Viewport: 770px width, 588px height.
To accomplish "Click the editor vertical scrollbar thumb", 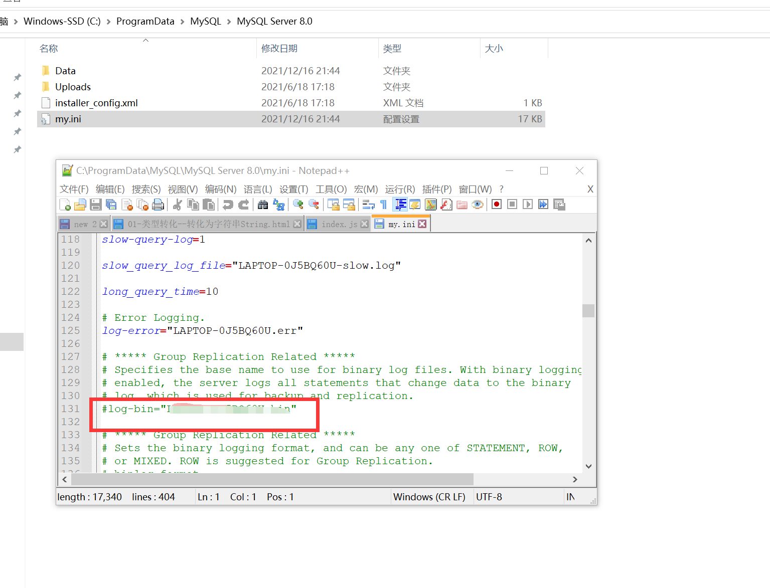I will coord(588,311).
